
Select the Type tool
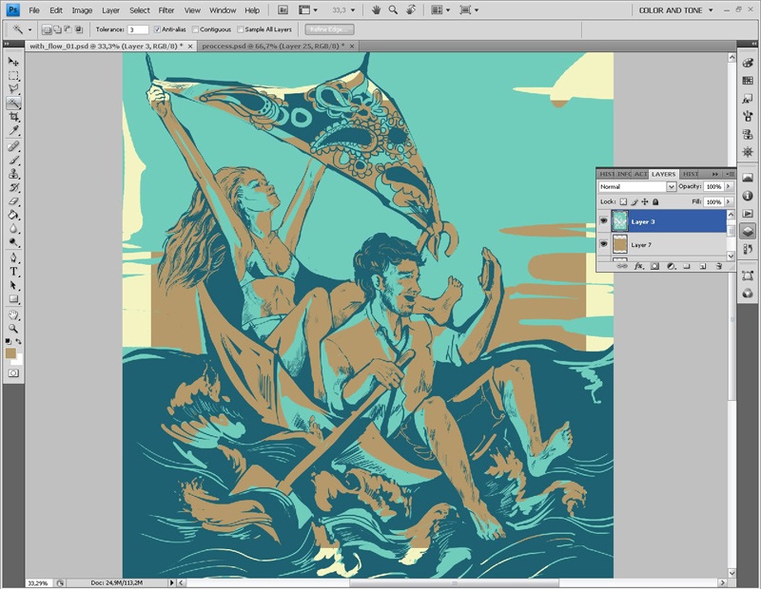13,271
